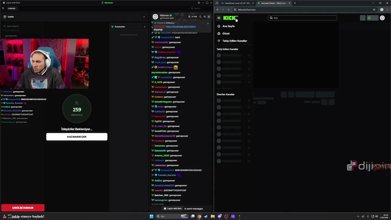The image size is (391, 220).
Task: Click the shield moderation icon in chat header
Action: (205, 17)
